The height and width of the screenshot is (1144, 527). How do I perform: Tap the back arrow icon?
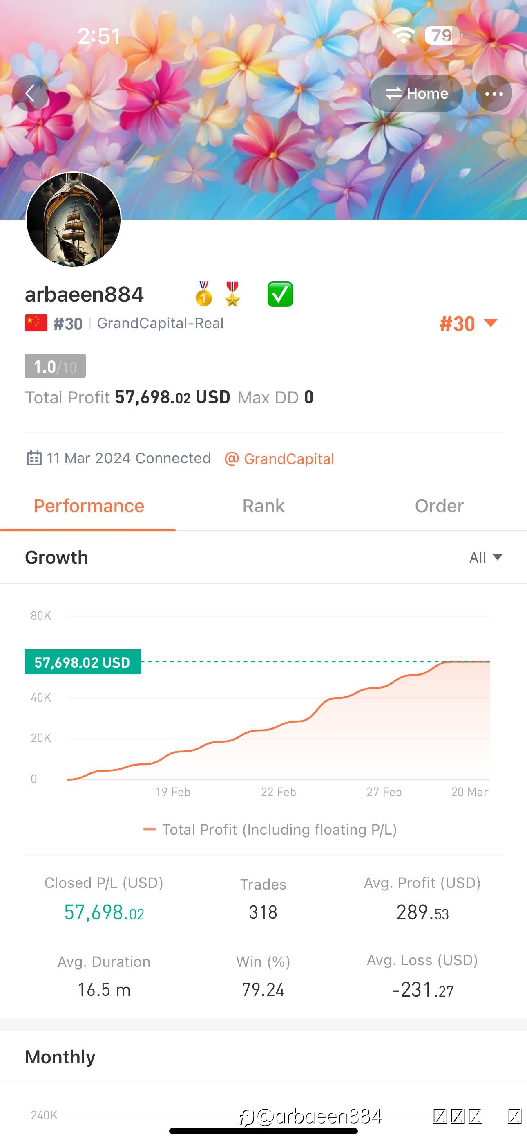click(30, 93)
